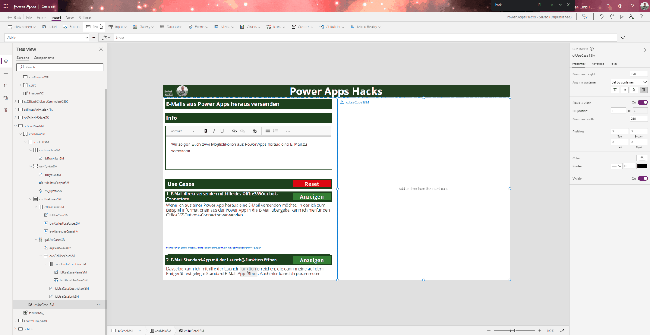Go to next find result arrow

tap(560, 5)
